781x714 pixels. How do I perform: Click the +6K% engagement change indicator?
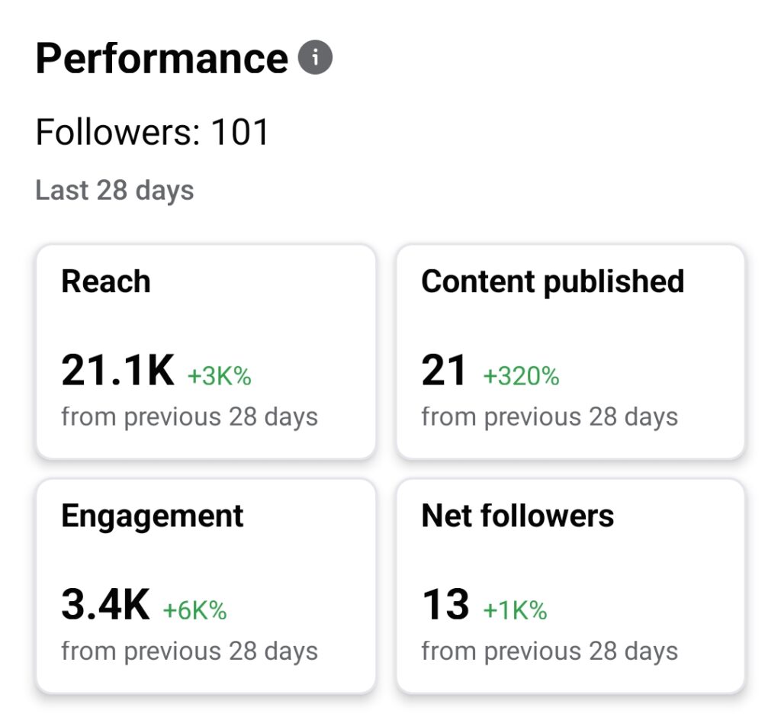point(194,610)
